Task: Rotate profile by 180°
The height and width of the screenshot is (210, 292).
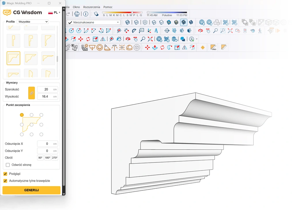Action: pos(48,157)
